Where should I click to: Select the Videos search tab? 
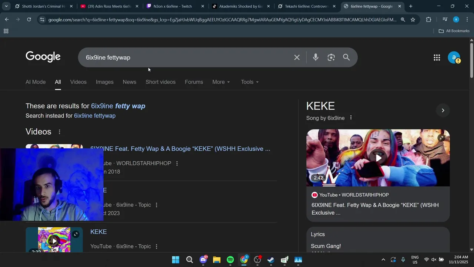point(79,82)
